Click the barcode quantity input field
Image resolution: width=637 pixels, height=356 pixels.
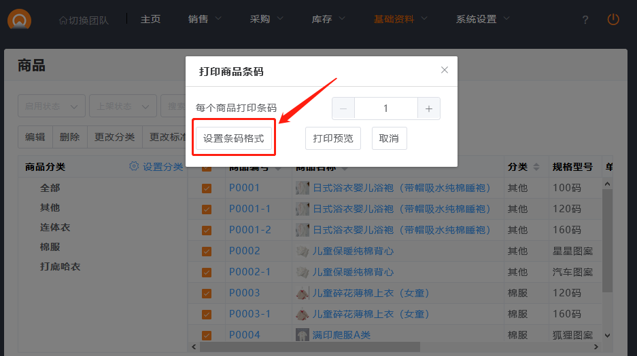385,108
